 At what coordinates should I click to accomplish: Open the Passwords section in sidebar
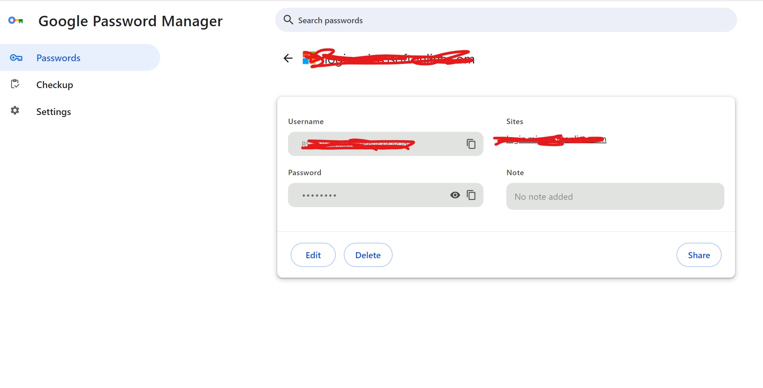[80, 58]
